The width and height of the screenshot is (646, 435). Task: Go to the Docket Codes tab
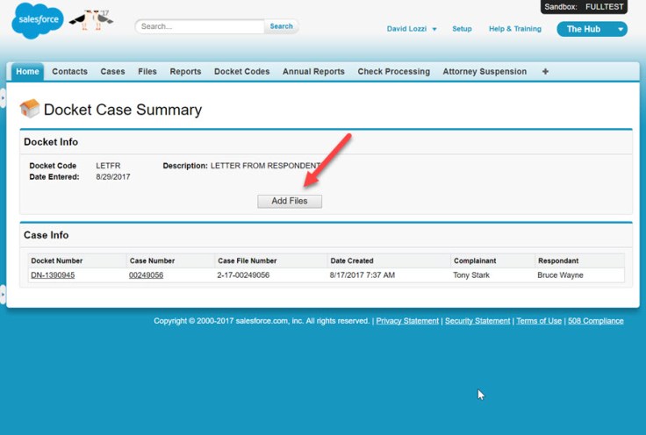pos(242,72)
